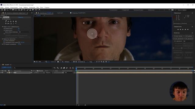The image size is (195, 109).
Task: Expand the Размер кисти property
Action: coord(4,28)
